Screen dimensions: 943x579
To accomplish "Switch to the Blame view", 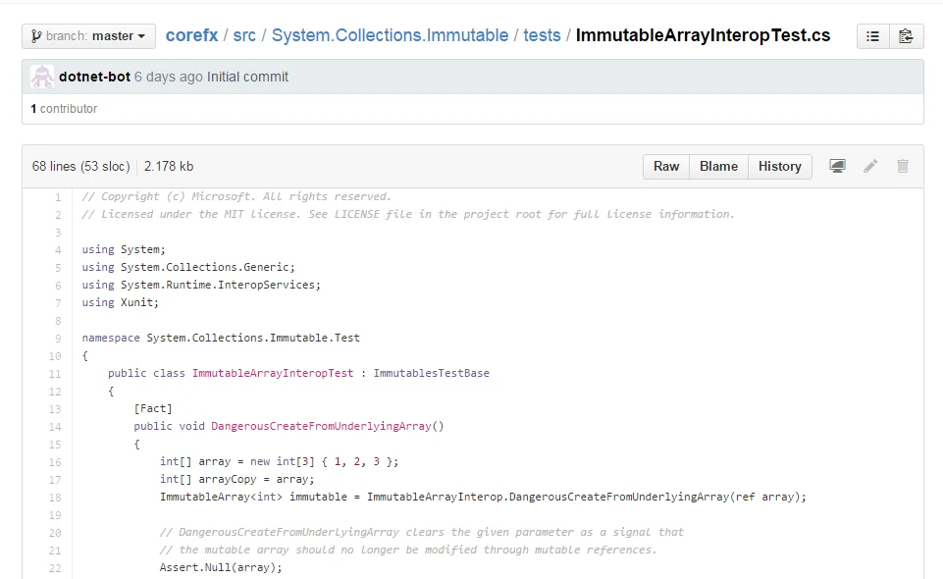I will click(718, 166).
